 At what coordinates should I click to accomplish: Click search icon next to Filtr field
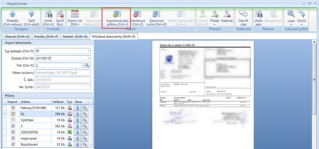point(87,65)
